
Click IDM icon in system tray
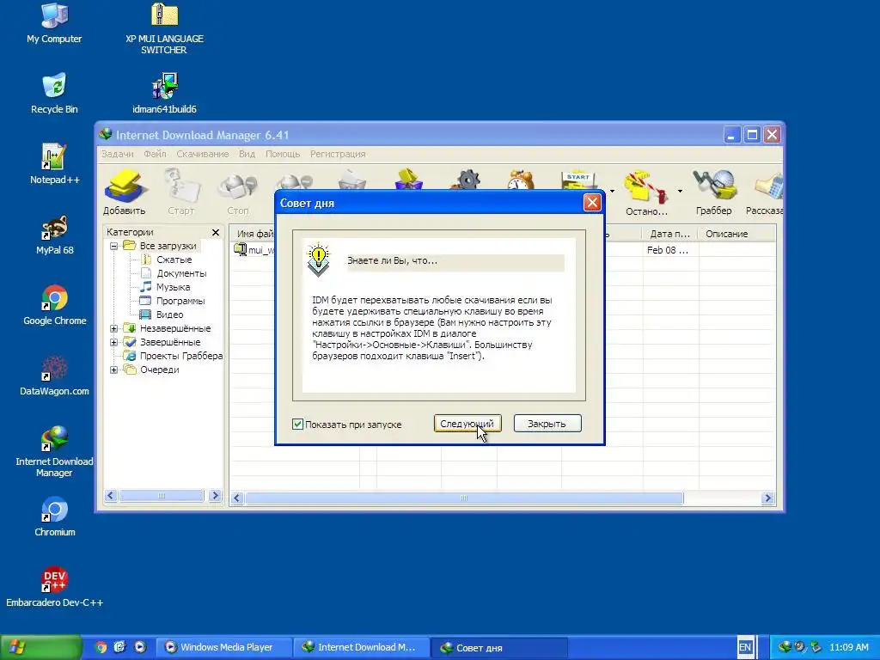[x=785, y=648]
